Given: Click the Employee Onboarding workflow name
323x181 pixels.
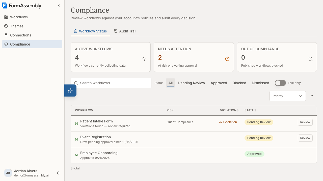Looking at the screenshot, I should [x=99, y=153].
